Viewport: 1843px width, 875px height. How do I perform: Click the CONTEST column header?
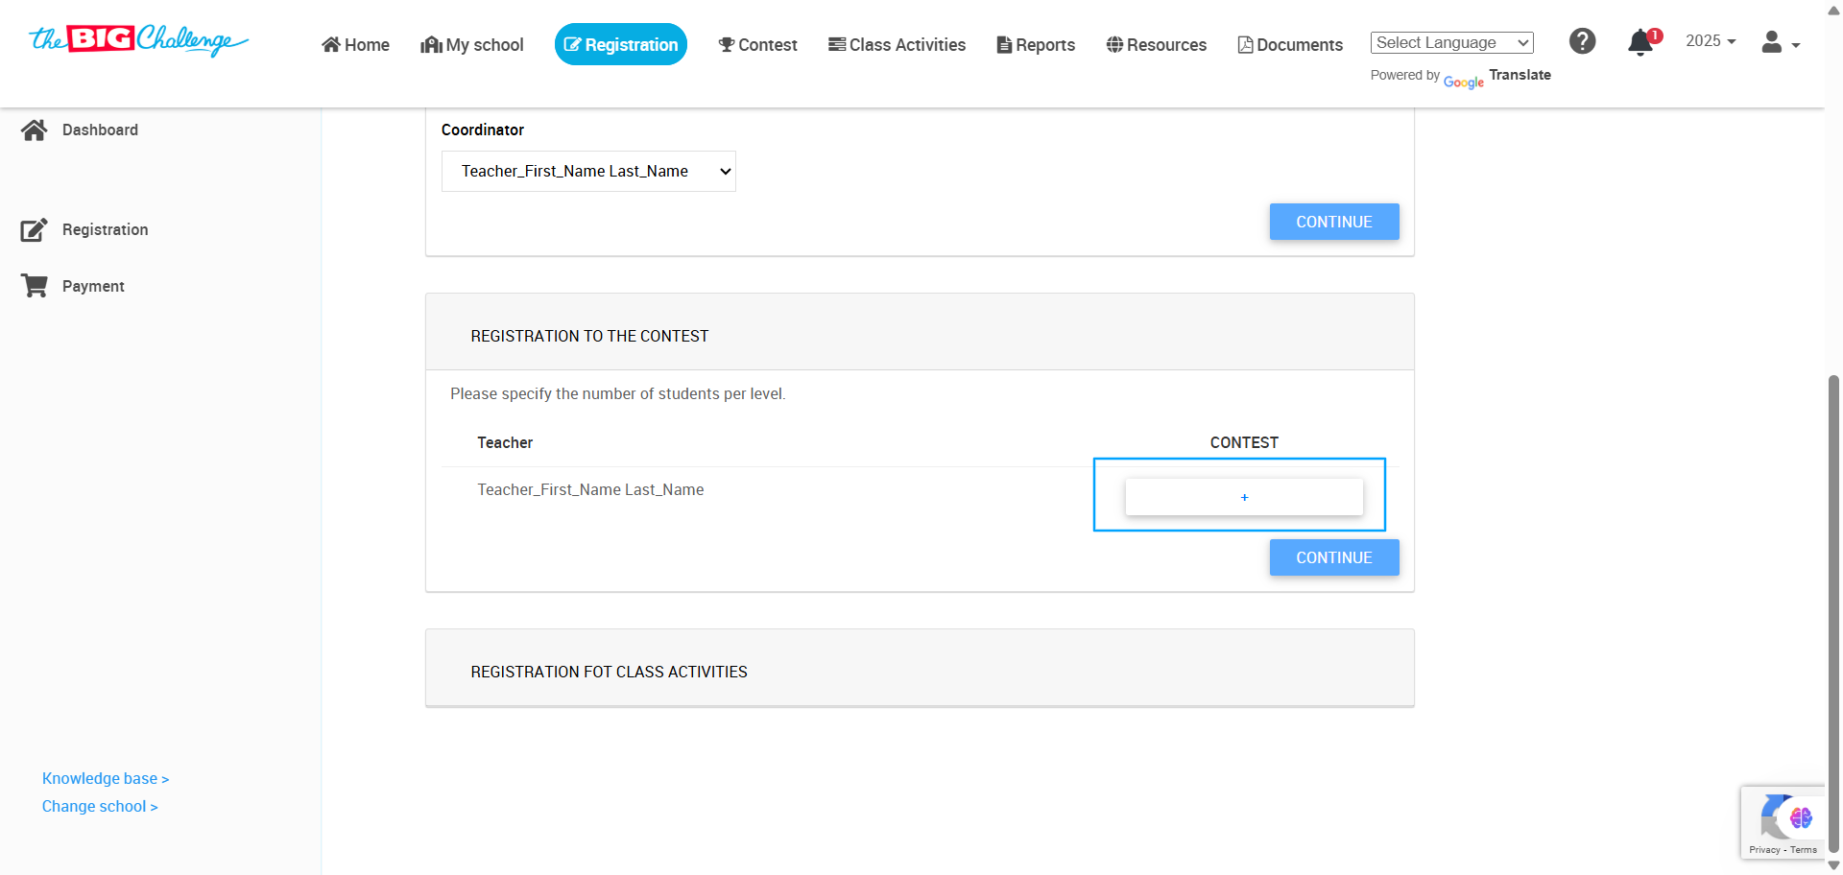(1244, 442)
